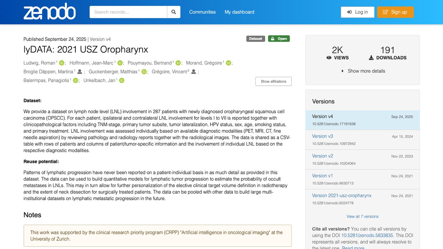
Task: Click the eye icon beside VIEWS
Action: coord(329,58)
